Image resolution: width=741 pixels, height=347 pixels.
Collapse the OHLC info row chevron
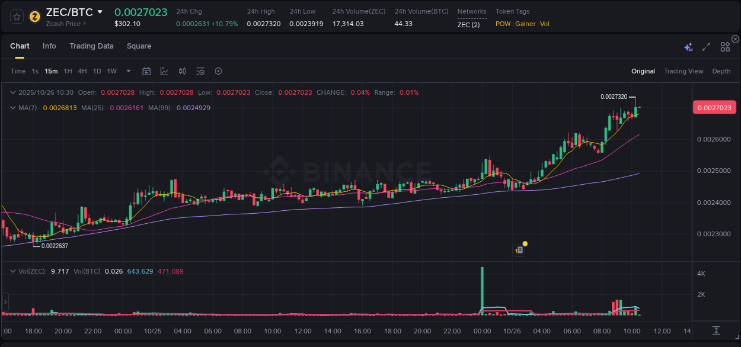coord(13,92)
